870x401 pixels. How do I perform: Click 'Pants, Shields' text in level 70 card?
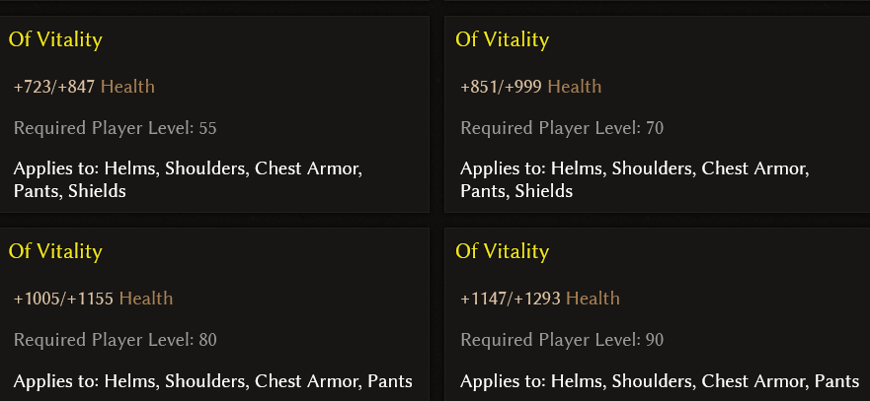pyautogui.click(x=516, y=191)
